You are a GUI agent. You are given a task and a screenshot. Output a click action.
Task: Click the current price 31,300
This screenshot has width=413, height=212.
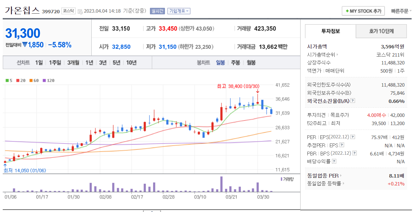click(23, 33)
